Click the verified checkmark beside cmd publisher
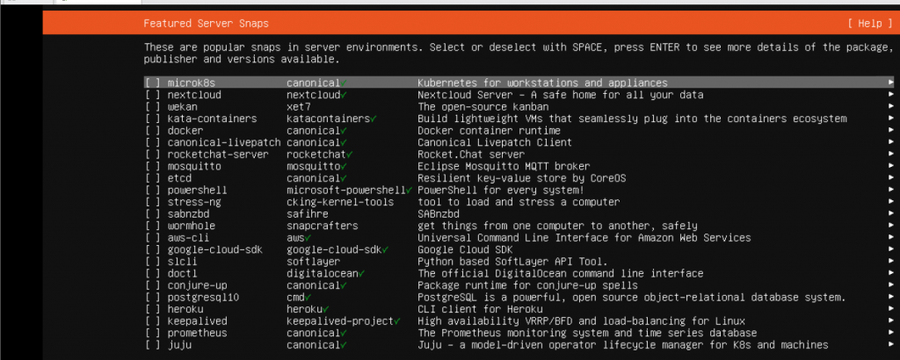Image resolution: width=900 pixels, height=360 pixels. [308, 297]
